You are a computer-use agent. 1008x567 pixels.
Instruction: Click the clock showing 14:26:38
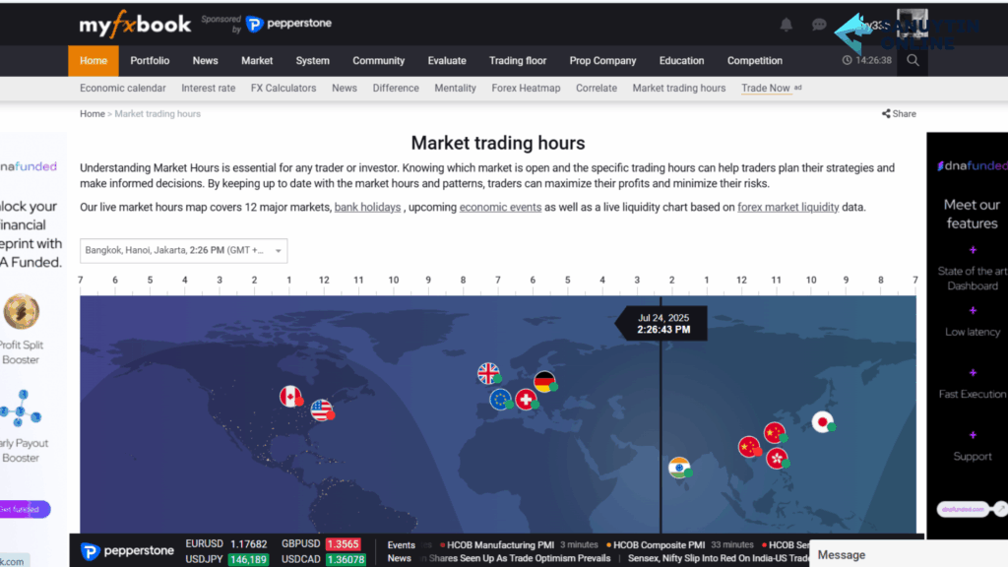(866, 60)
